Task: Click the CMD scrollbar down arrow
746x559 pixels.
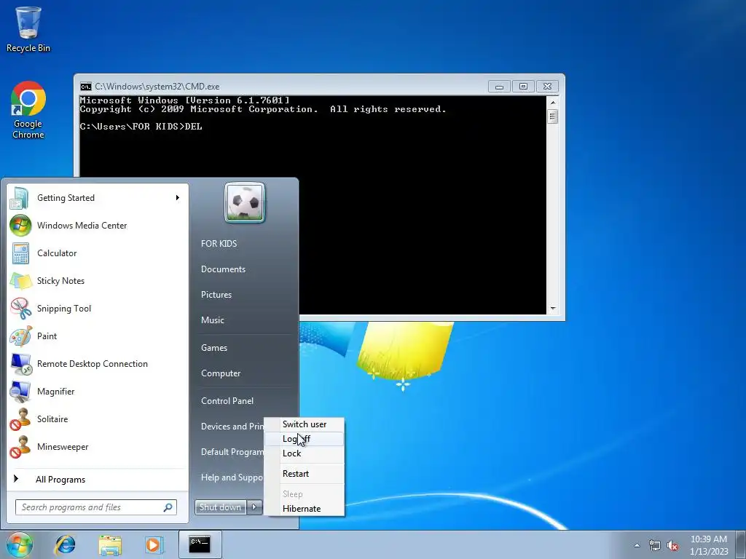Action: pos(552,309)
